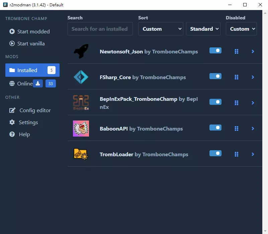Click the Online globe icon

[12, 83]
